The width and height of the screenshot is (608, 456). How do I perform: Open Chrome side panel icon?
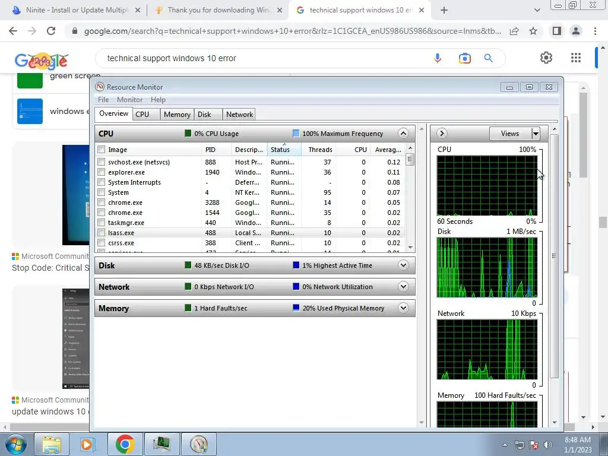(x=557, y=31)
